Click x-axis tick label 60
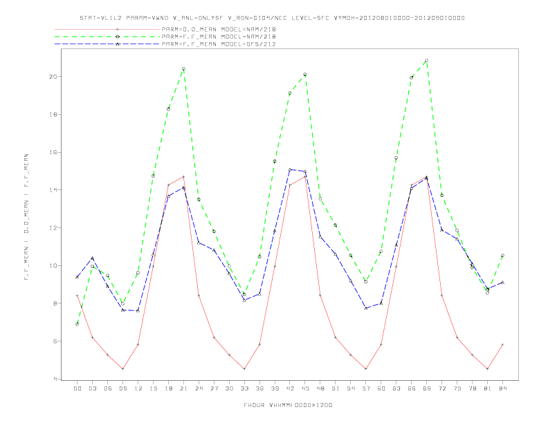The width and height of the screenshot is (548, 423). coord(381,388)
